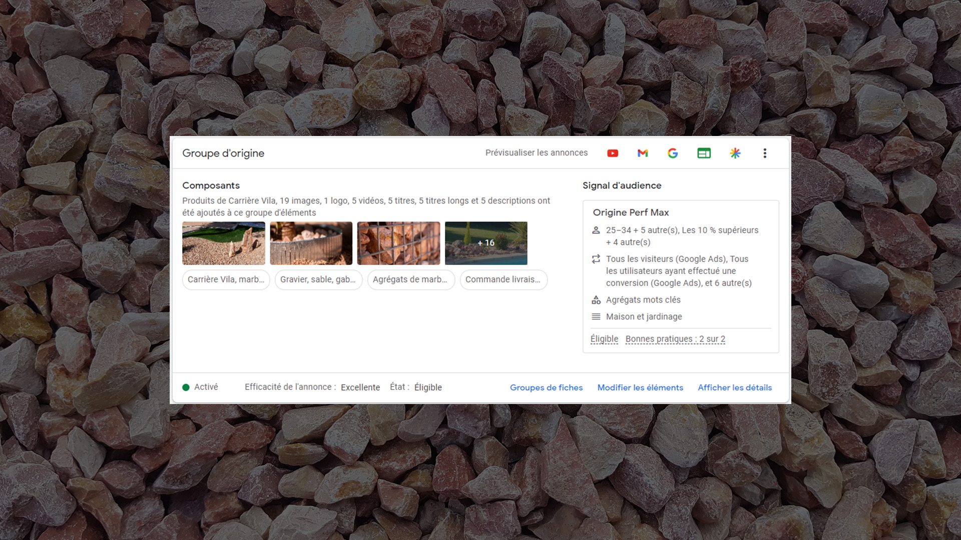Click the Origine Perf Max signal title
The image size is (961, 540).
coord(631,212)
